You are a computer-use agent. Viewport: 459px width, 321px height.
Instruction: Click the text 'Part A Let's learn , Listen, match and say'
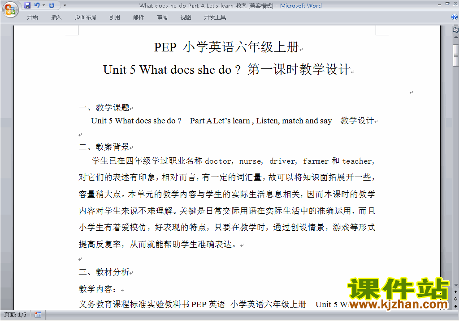(x=261, y=121)
